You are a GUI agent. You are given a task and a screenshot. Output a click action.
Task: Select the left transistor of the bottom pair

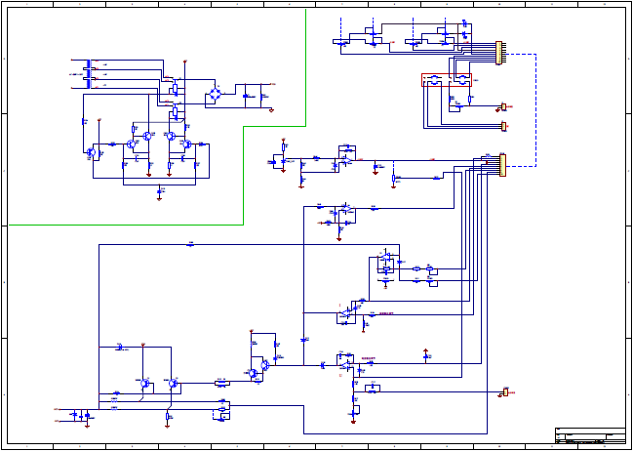pyautogui.click(x=145, y=383)
